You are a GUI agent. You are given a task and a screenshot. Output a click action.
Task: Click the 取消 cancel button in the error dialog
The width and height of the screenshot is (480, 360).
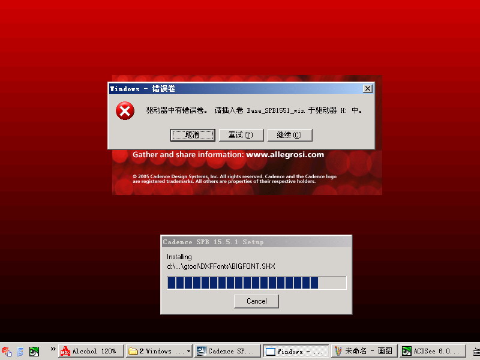click(193, 135)
